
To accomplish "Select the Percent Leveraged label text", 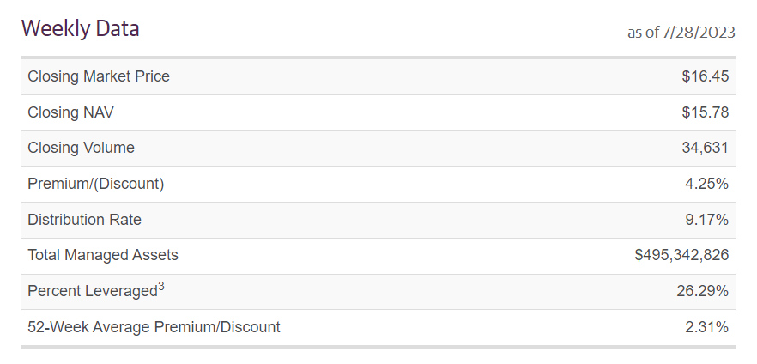I will pyautogui.click(x=91, y=292).
